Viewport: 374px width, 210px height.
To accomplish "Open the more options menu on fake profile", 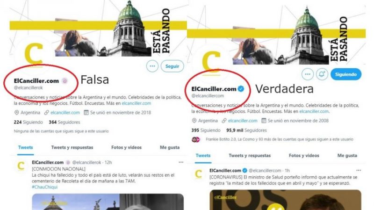I will (152, 66).
